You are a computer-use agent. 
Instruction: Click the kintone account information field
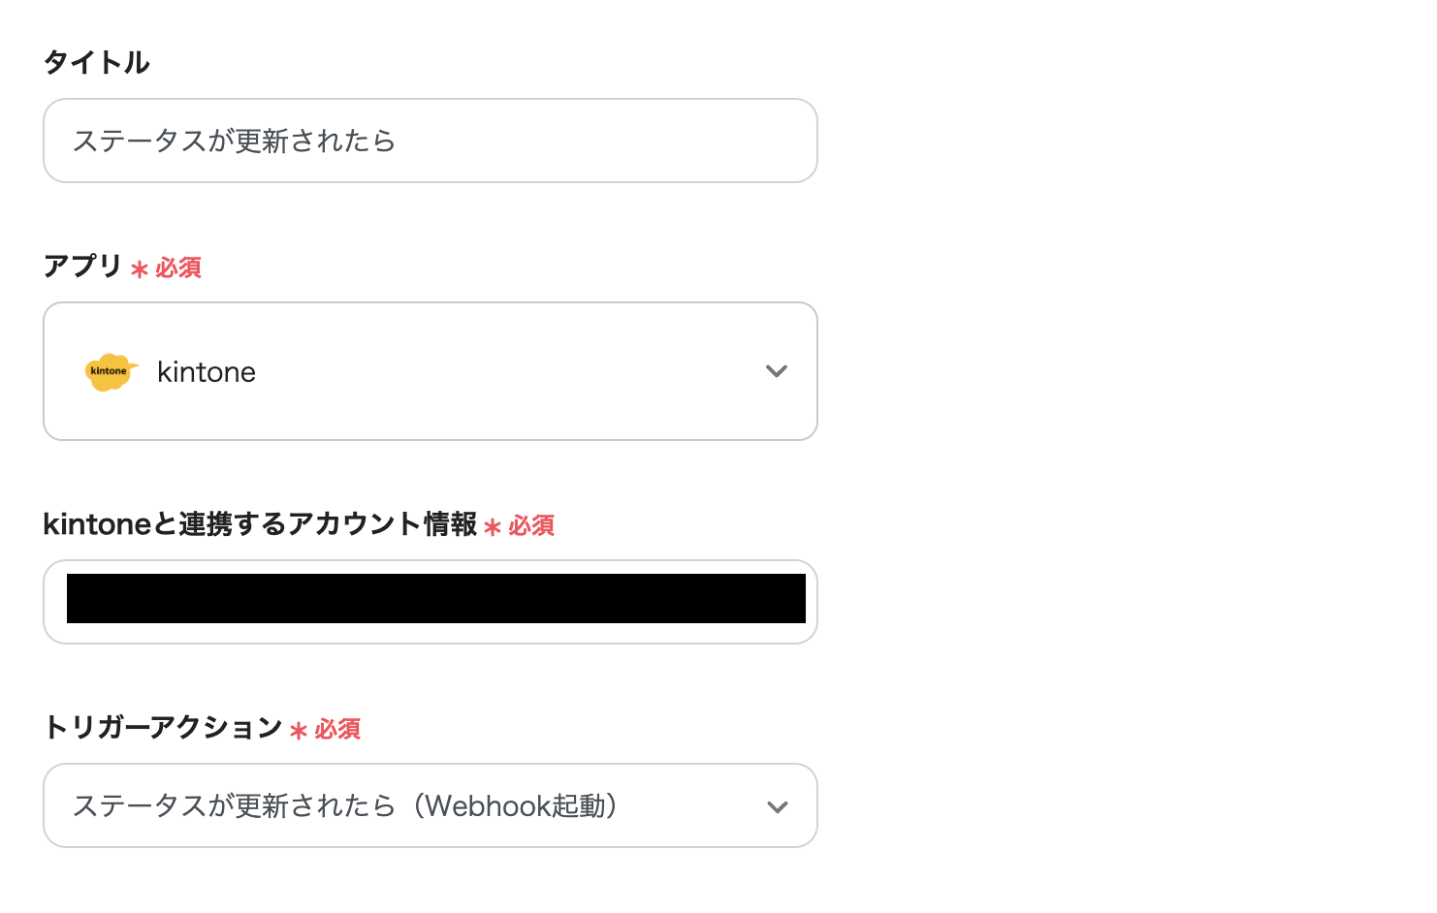pyautogui.click(x=435, y=600)
